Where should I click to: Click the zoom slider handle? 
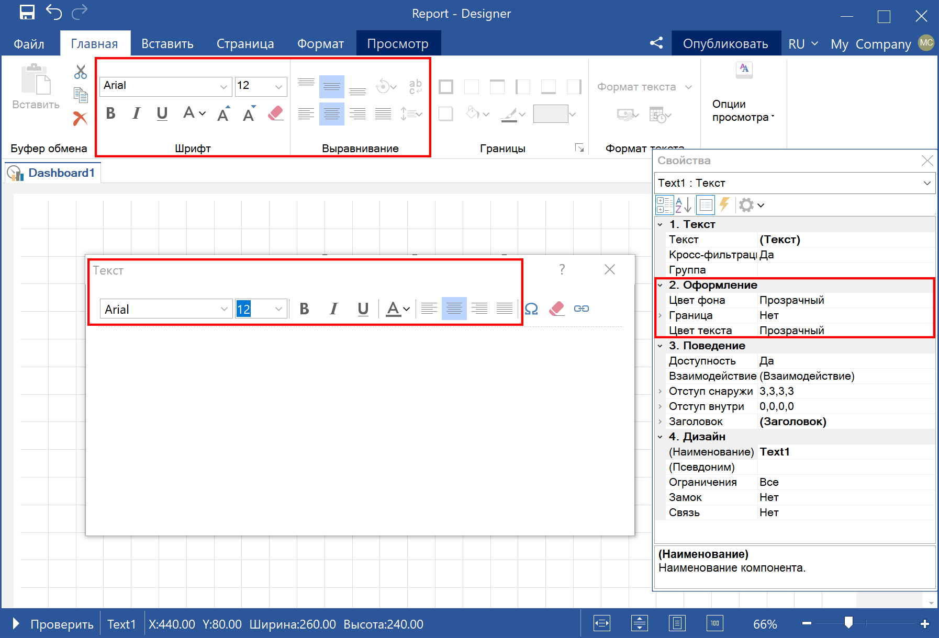[x=848, y=622]
